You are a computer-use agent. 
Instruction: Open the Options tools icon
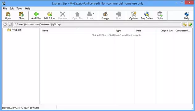(134, 15)
